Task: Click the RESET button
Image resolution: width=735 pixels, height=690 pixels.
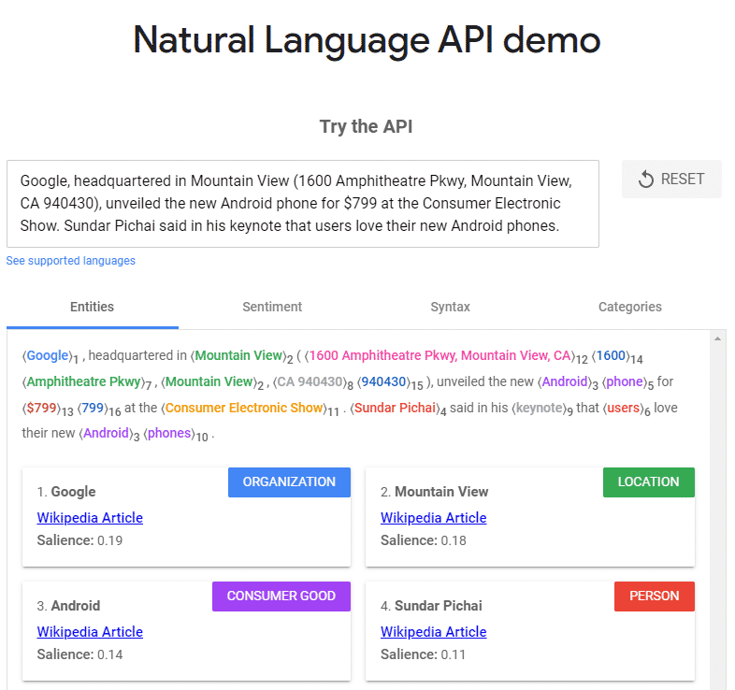Action: point(671,180)
